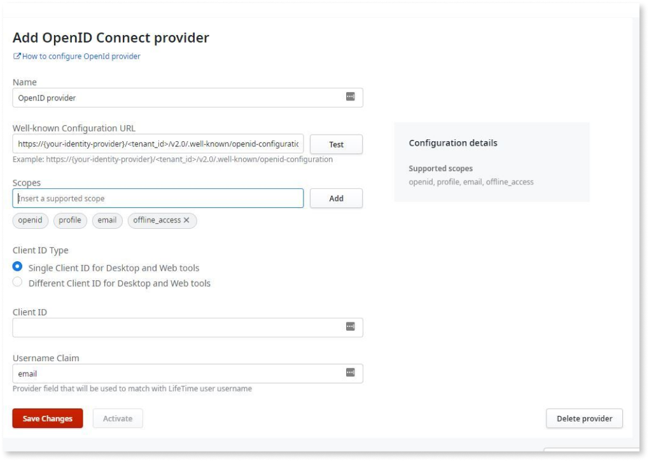Click the autofill icon in Username Claim field
Screen dimensions: 649x461
tap(350, 373)
